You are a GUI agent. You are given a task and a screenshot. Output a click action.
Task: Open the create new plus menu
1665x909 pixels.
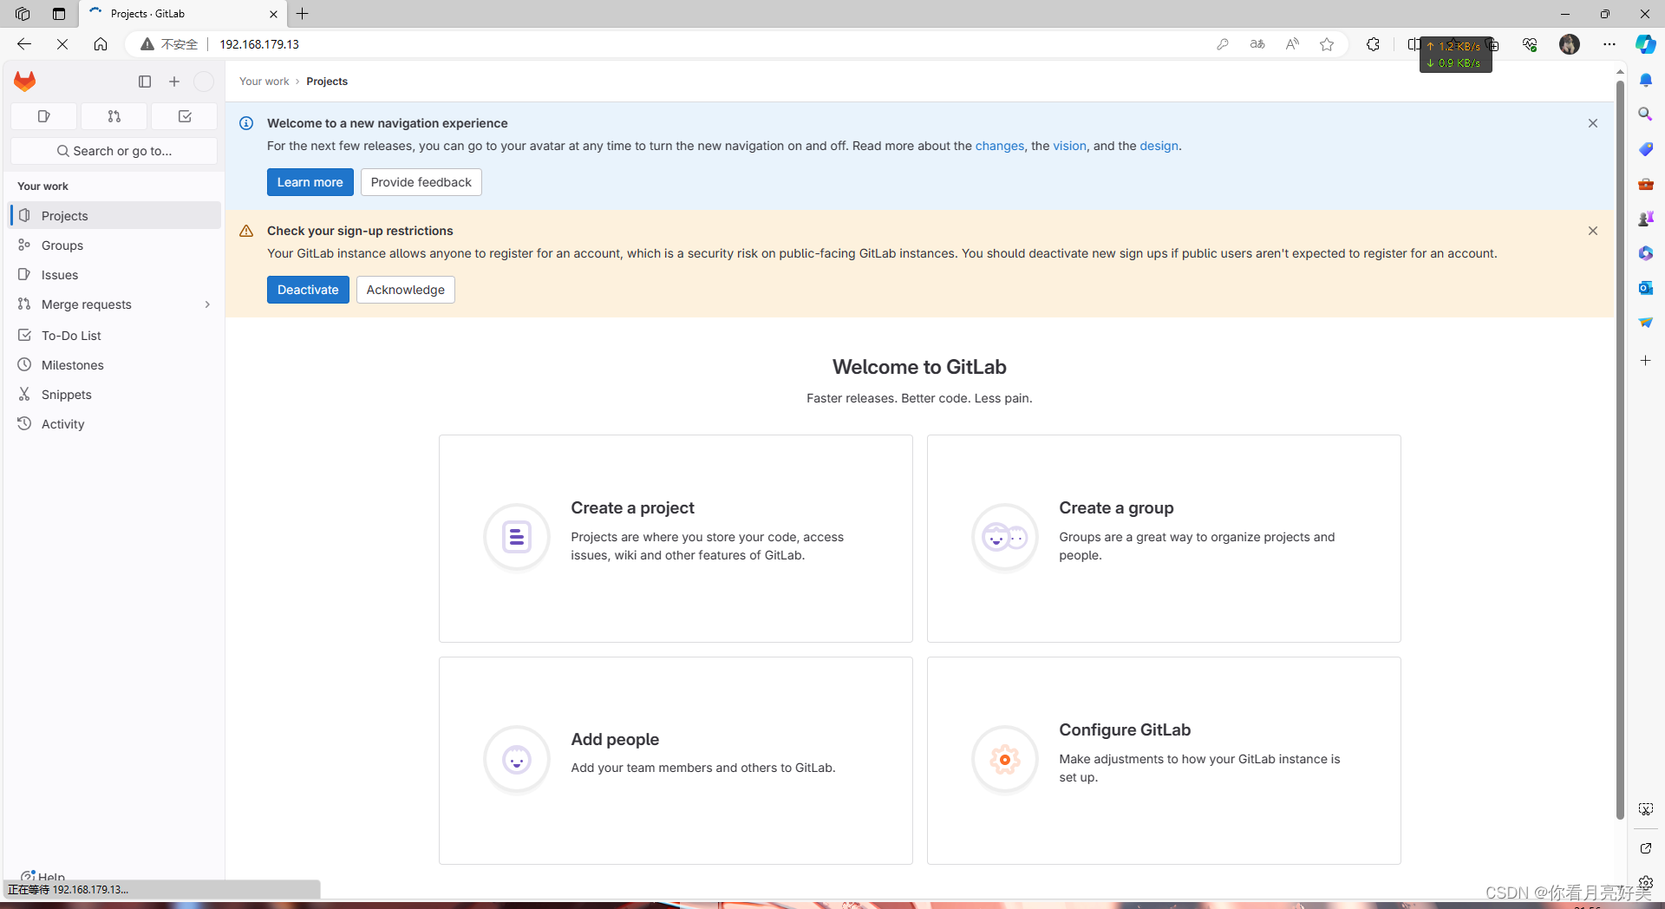pyautogui.click(x=174, y=82)
